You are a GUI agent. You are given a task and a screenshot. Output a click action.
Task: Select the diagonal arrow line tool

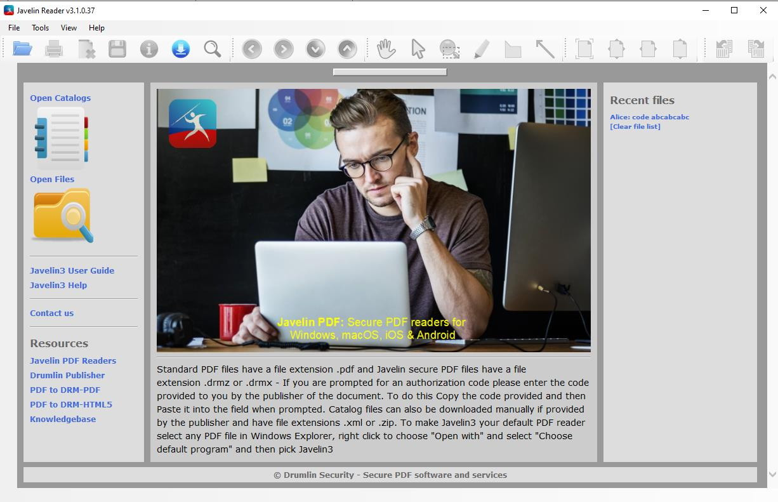pyautogui.click(x=545, y=49)
